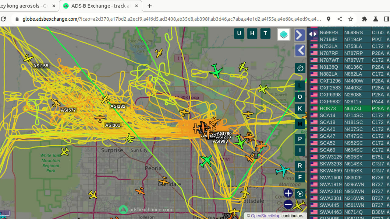The height and width of the screenshot is (219, 390).
Task: Select the SKW4869 row
Action: pos(350,171)
